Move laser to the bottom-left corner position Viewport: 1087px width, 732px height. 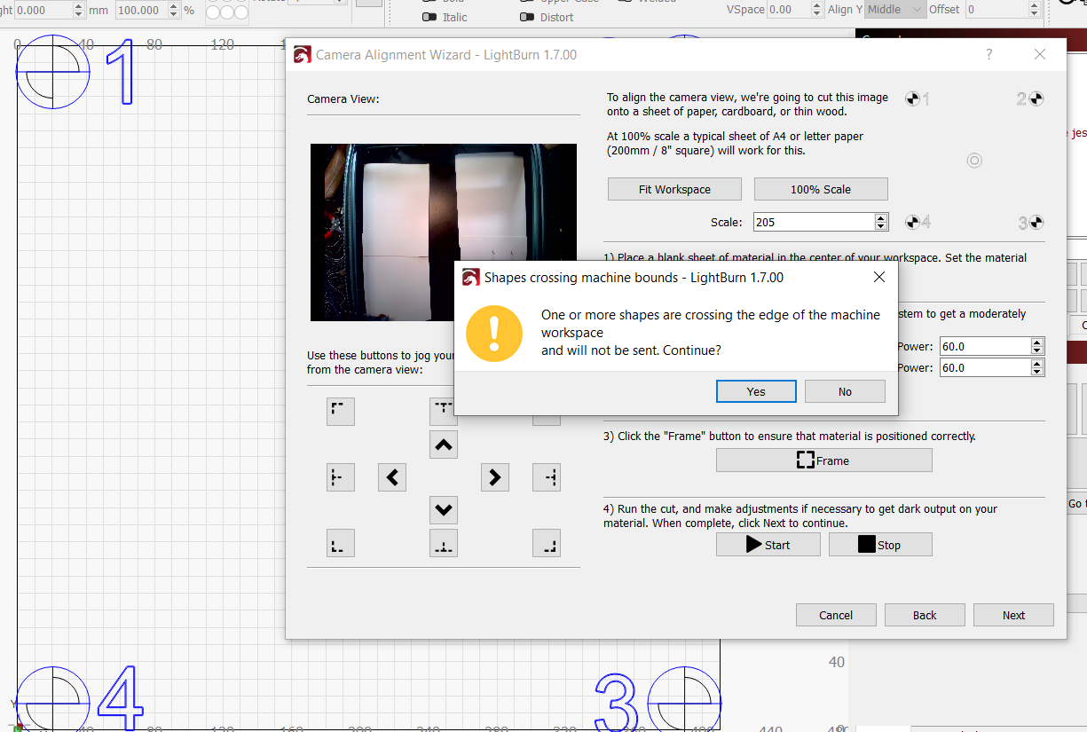point(341,543)
